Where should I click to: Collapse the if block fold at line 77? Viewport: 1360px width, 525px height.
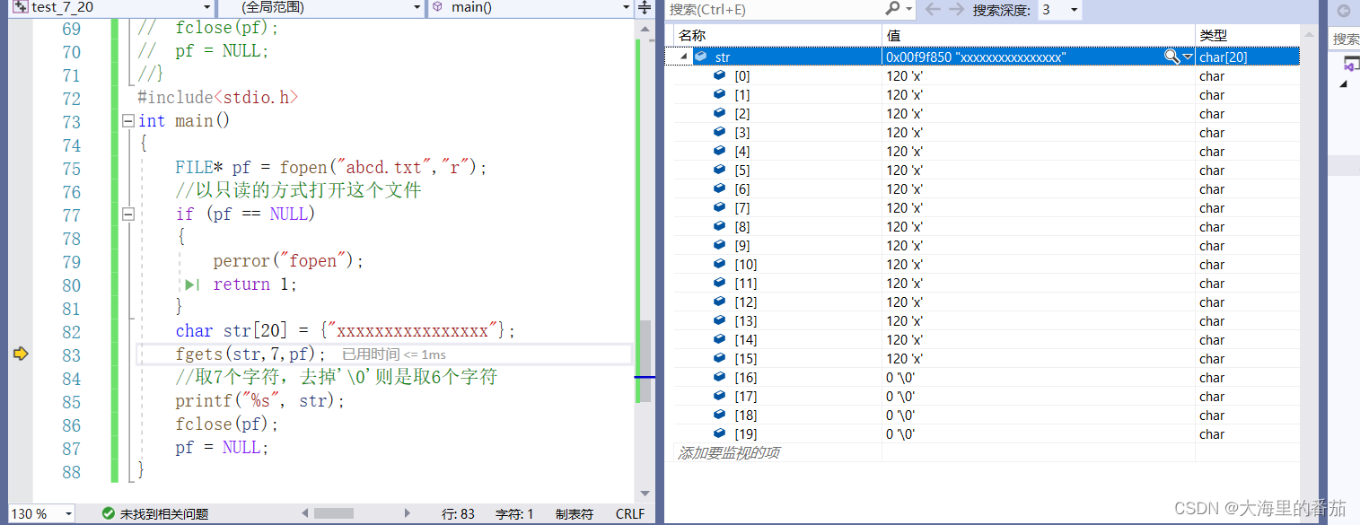128,214
